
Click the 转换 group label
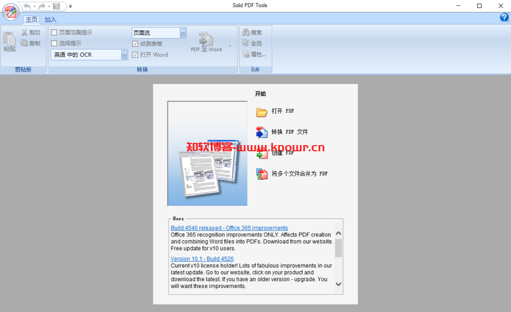[x=142, y=69]
